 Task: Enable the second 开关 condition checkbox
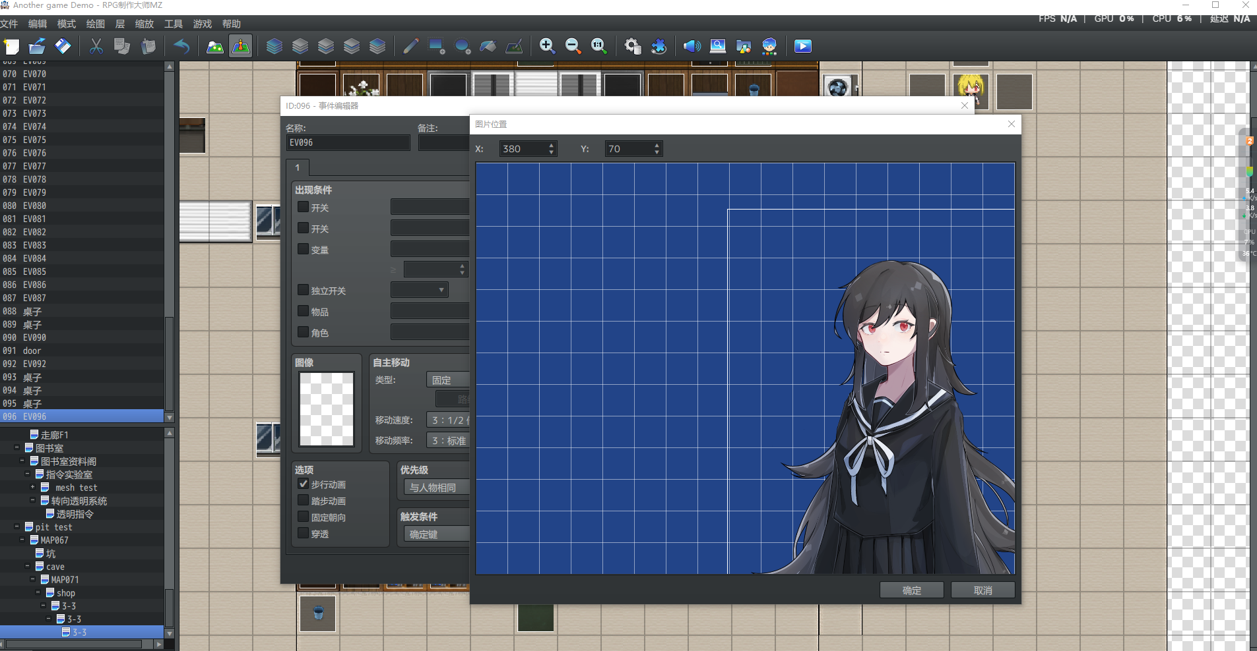tap(304, 228)
